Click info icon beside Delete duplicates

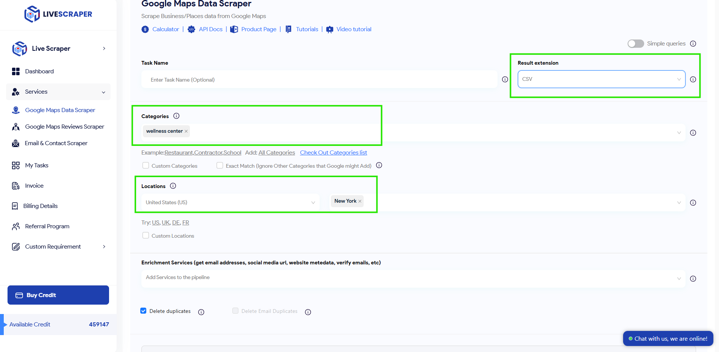coord(201,312)
